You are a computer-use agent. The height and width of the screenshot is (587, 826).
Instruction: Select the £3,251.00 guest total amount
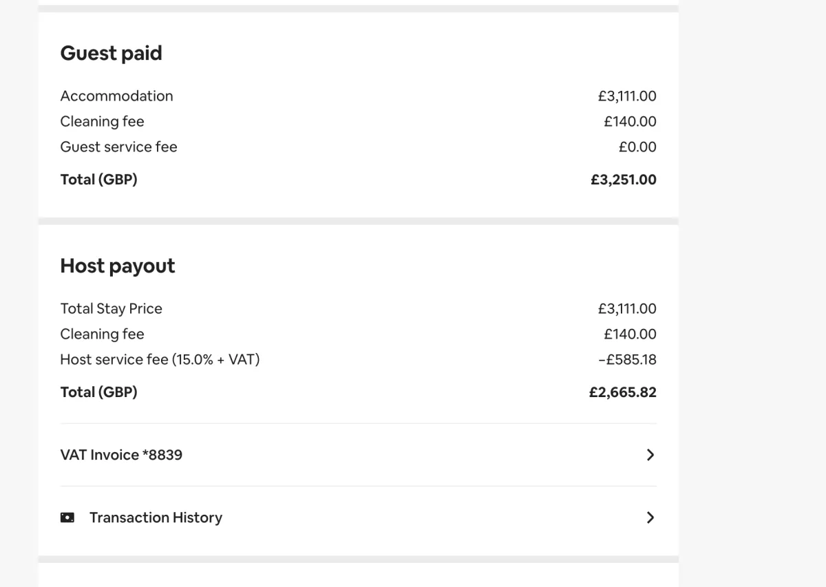point(624,180)
